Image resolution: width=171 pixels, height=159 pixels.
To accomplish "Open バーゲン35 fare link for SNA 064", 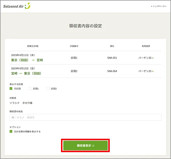I will coord(146,71).
